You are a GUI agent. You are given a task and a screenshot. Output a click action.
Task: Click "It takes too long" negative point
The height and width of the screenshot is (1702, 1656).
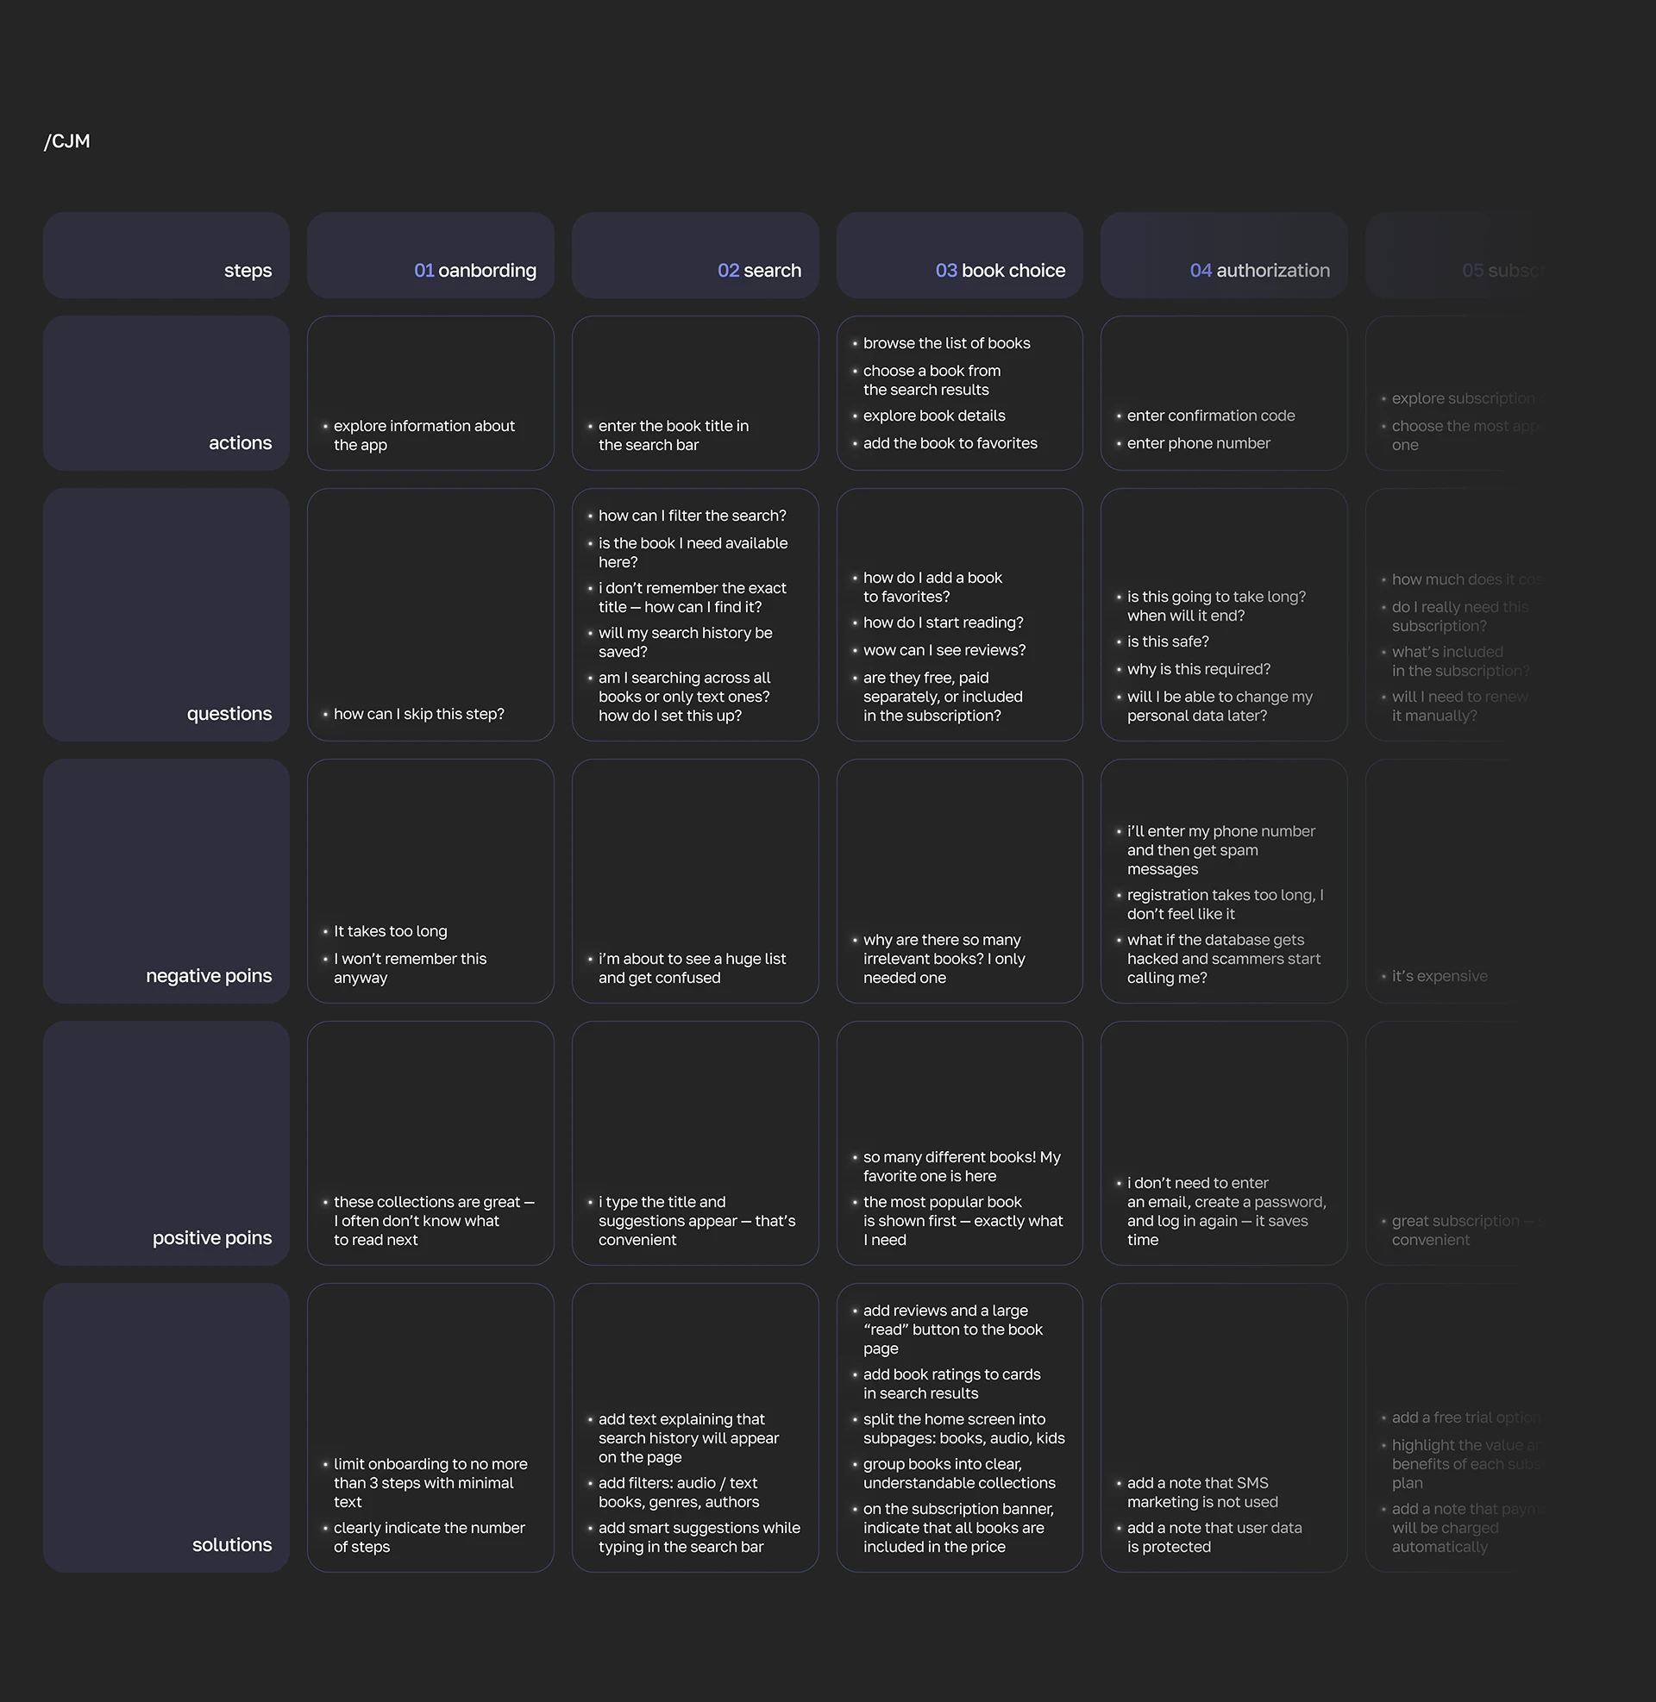click(390, 931)
